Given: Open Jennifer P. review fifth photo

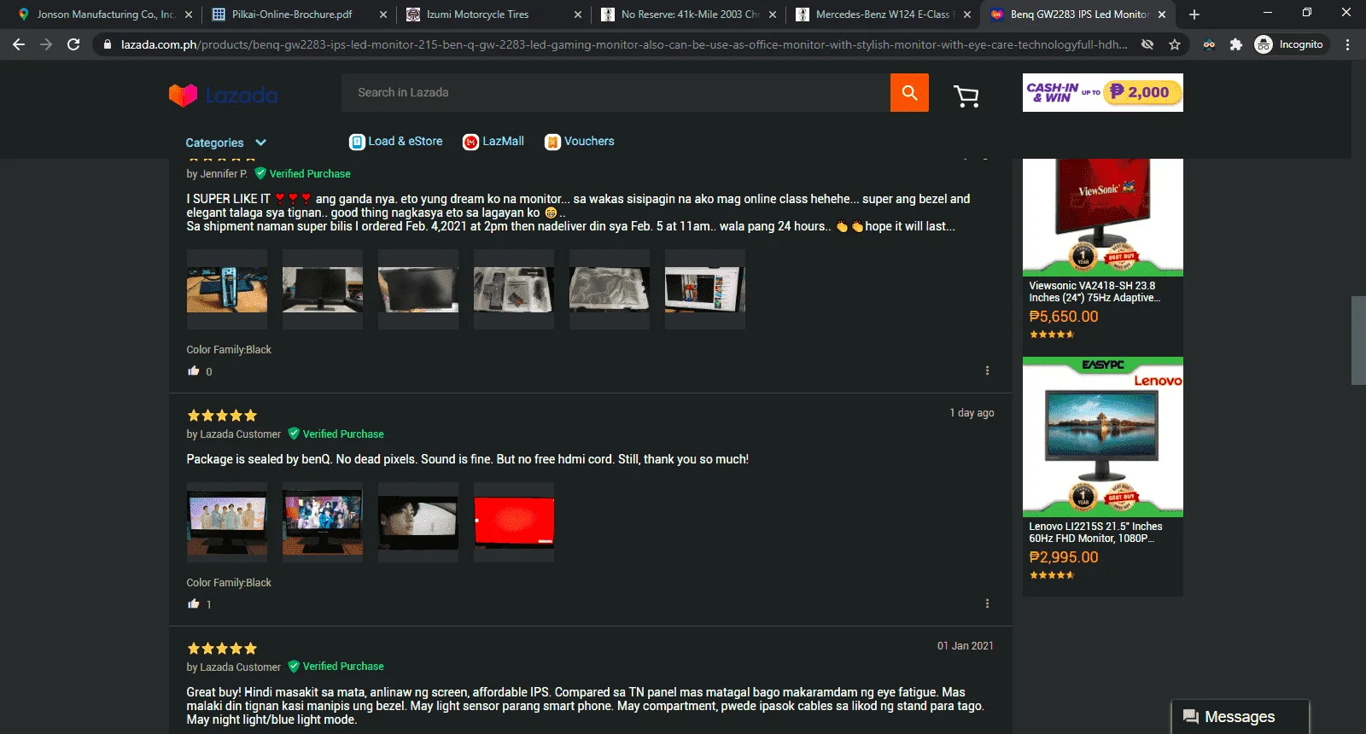Looking at the screenshot, I should click(x=610, y=289).
